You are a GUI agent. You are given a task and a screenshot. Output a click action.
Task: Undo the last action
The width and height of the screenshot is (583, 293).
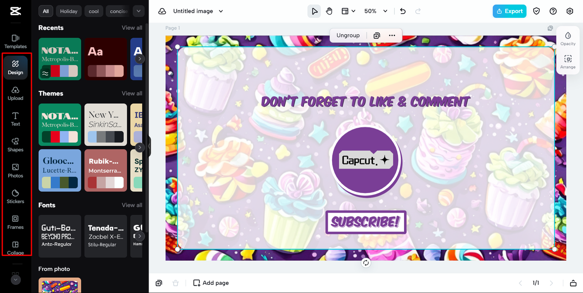(x=403, y=11)
